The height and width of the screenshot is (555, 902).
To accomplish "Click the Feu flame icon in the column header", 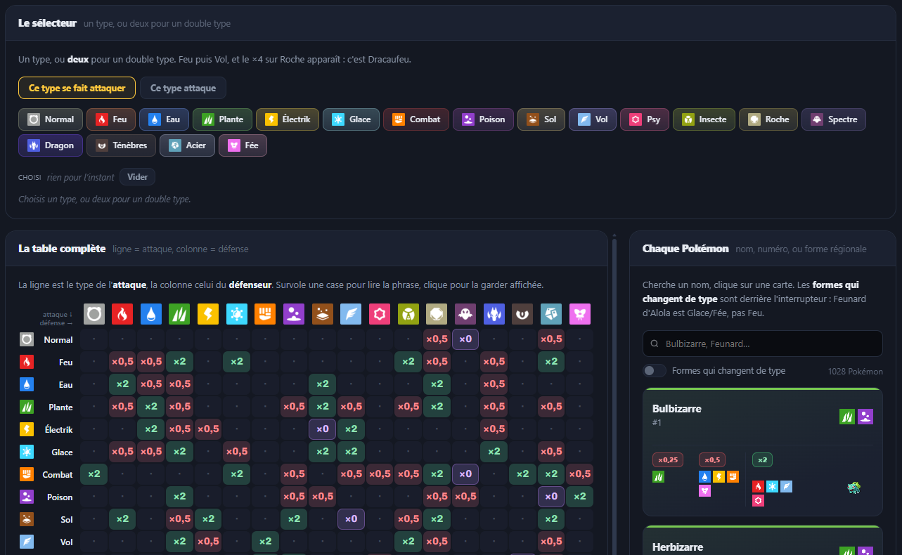I will click(122, 314).
